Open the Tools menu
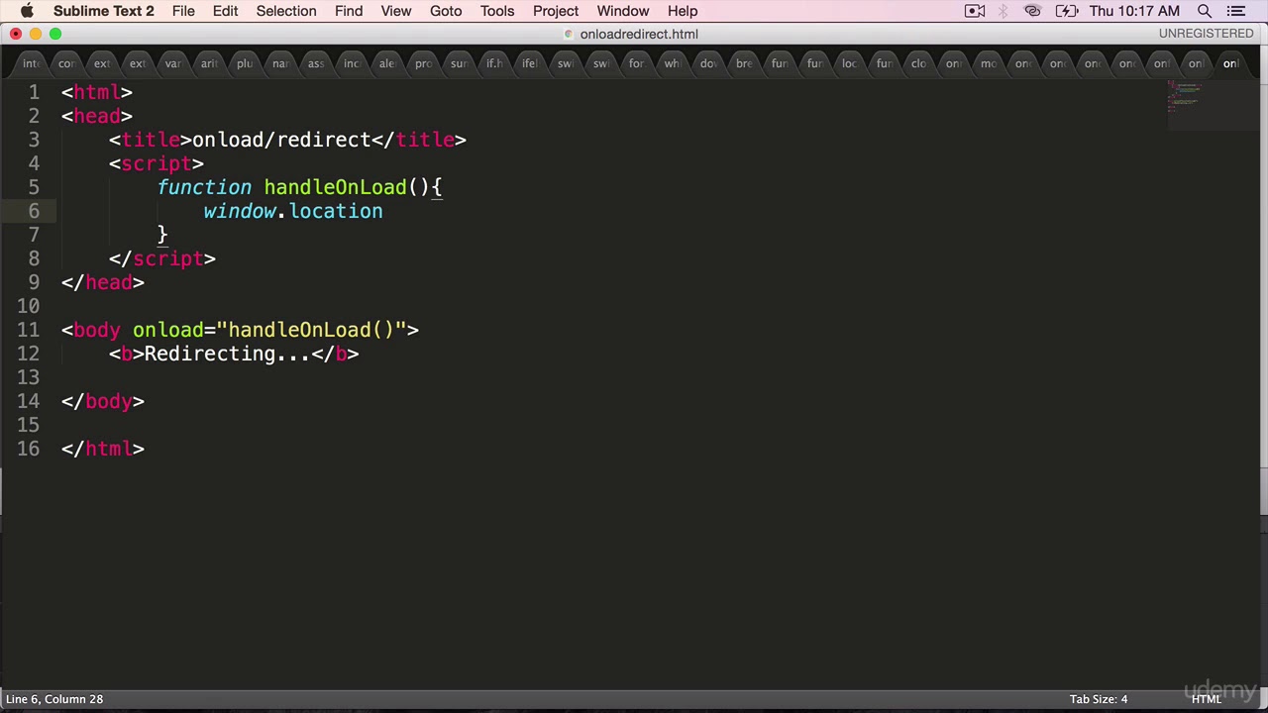 tap(497, 11)
